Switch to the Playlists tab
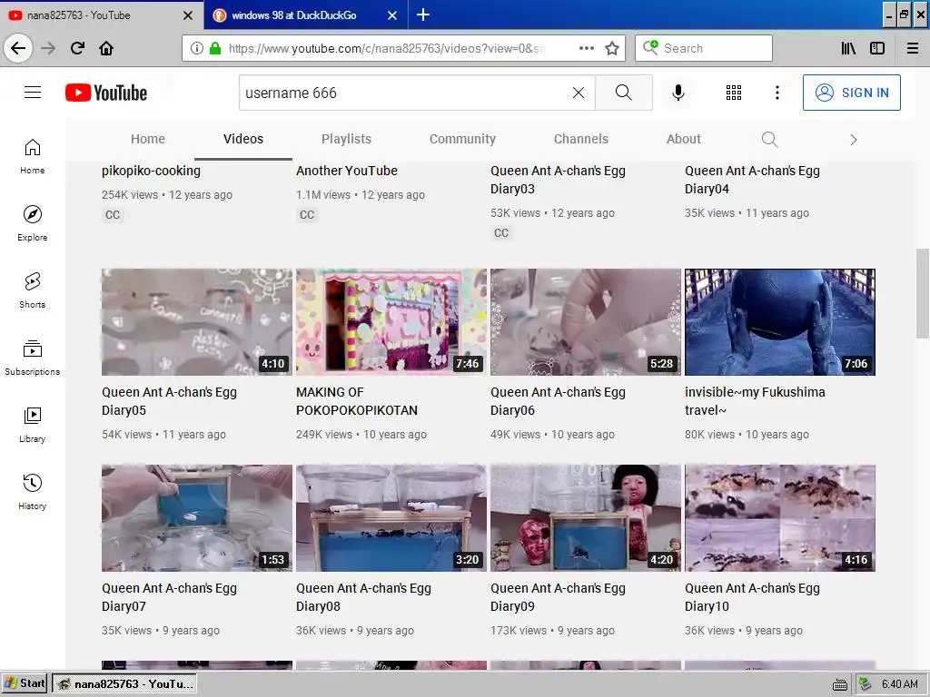The width and height of the screenshot is (930, 697). 346,139
